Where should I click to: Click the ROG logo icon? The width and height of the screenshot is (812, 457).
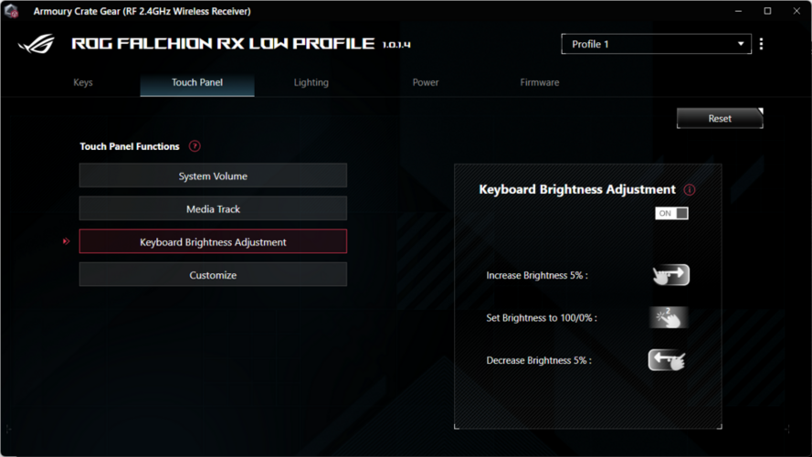click(x=37, y=44)
